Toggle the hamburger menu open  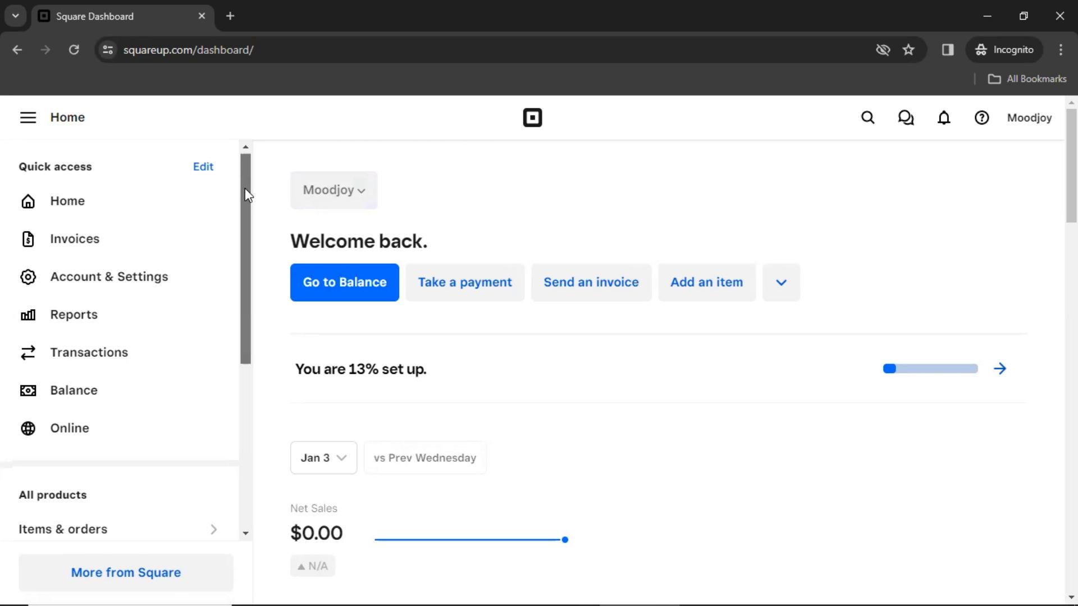[28, 117]
